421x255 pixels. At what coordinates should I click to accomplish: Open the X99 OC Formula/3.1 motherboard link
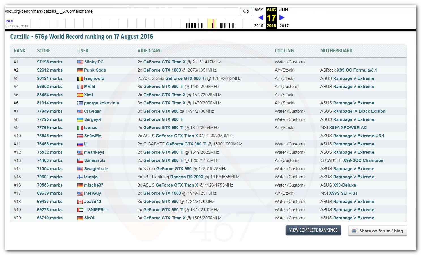pyautogui.click(x=357, y=70)
